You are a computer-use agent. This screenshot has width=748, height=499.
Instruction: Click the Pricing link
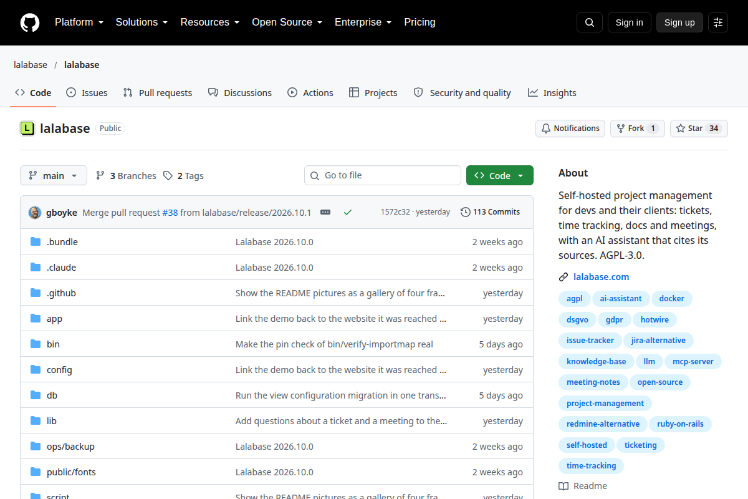420,22
